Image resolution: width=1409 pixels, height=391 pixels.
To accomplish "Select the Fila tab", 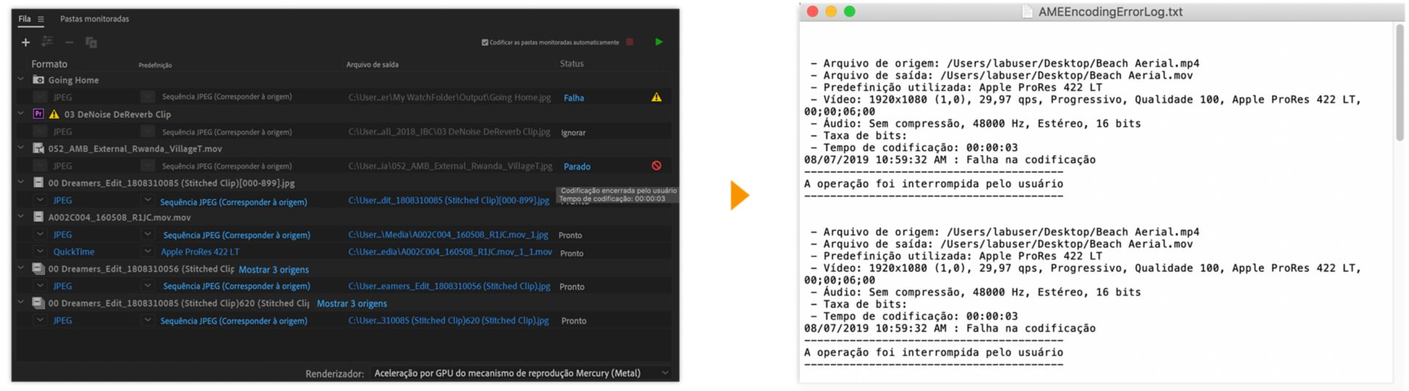I will [25, 19].
